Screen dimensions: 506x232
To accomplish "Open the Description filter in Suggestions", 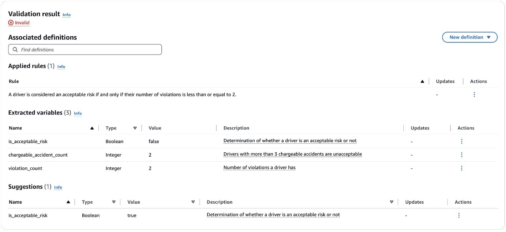I will click(x=392, y=202).
